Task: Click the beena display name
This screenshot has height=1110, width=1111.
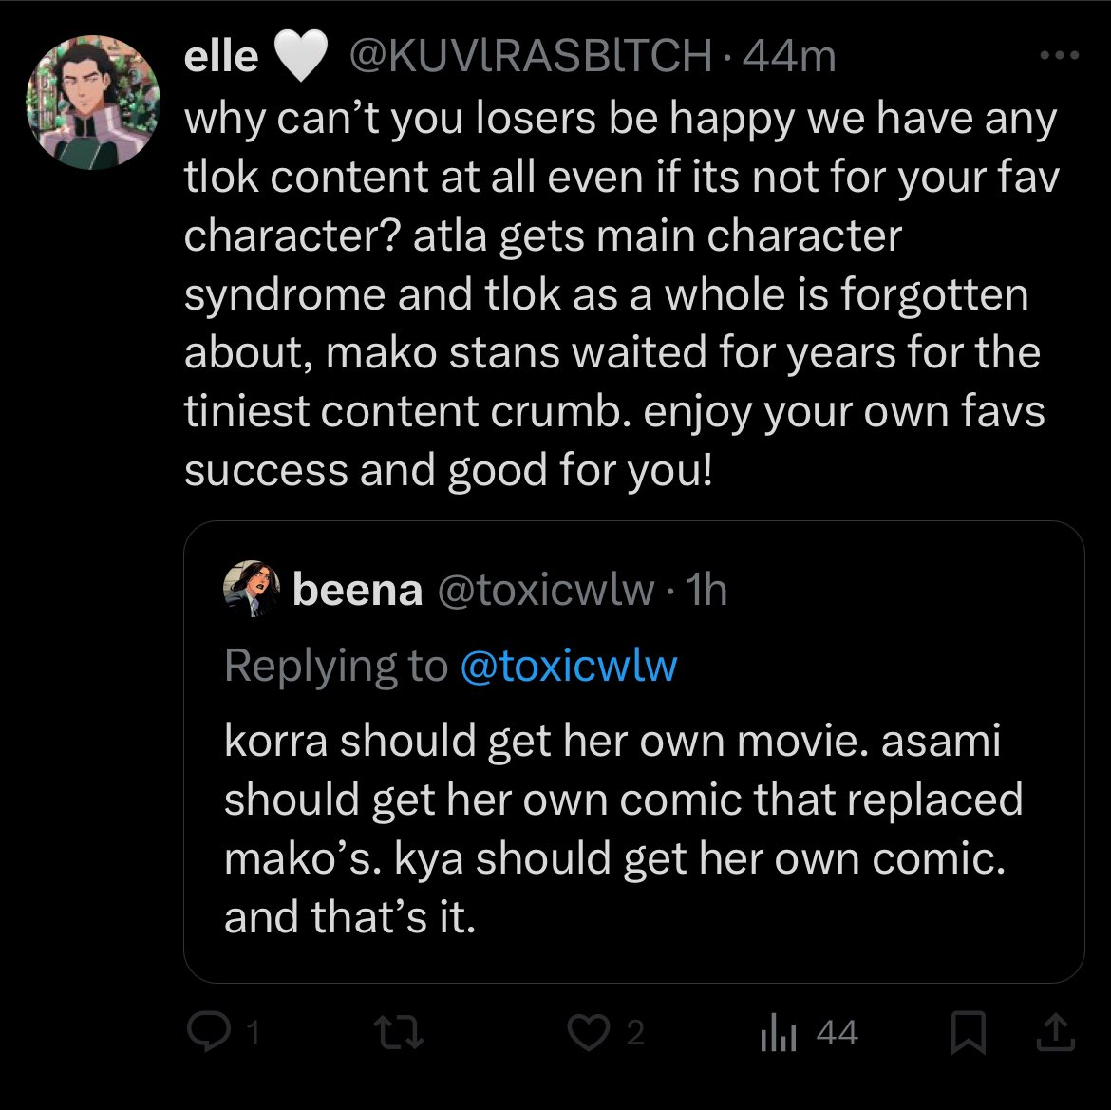Action: click(357, 591)
